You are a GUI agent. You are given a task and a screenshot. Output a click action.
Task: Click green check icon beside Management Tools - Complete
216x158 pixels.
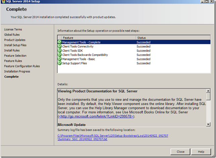pos(59,42)
